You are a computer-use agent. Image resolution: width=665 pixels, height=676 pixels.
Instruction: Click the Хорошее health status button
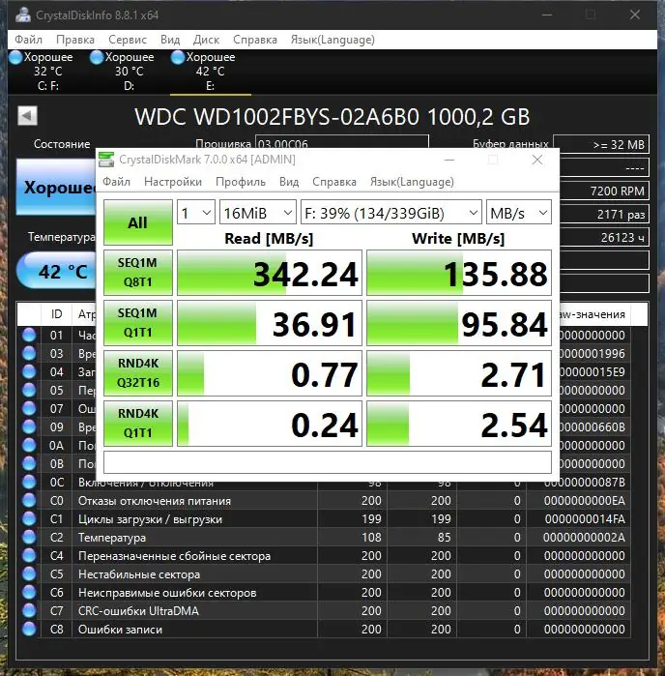tap(56, 187)
